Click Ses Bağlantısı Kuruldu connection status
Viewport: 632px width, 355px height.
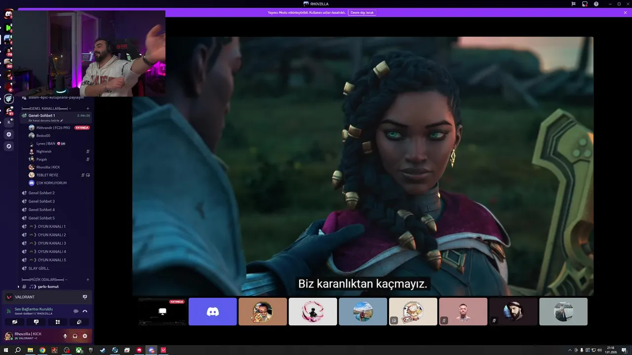click(x=34, y=309)
